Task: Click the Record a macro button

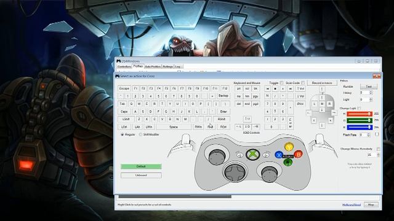Action: pos(322,83)
